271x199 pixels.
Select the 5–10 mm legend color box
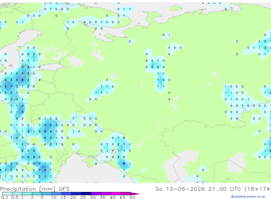pos(47,194)
